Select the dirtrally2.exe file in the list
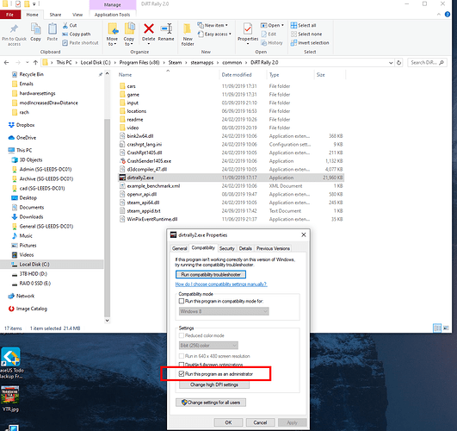The height and width of the screenshot is (431, 457). tap(232, 178)
